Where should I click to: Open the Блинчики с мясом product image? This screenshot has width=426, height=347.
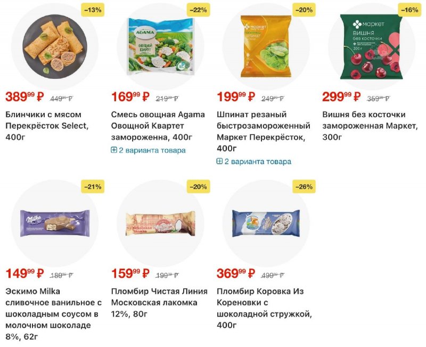(54, 46)
